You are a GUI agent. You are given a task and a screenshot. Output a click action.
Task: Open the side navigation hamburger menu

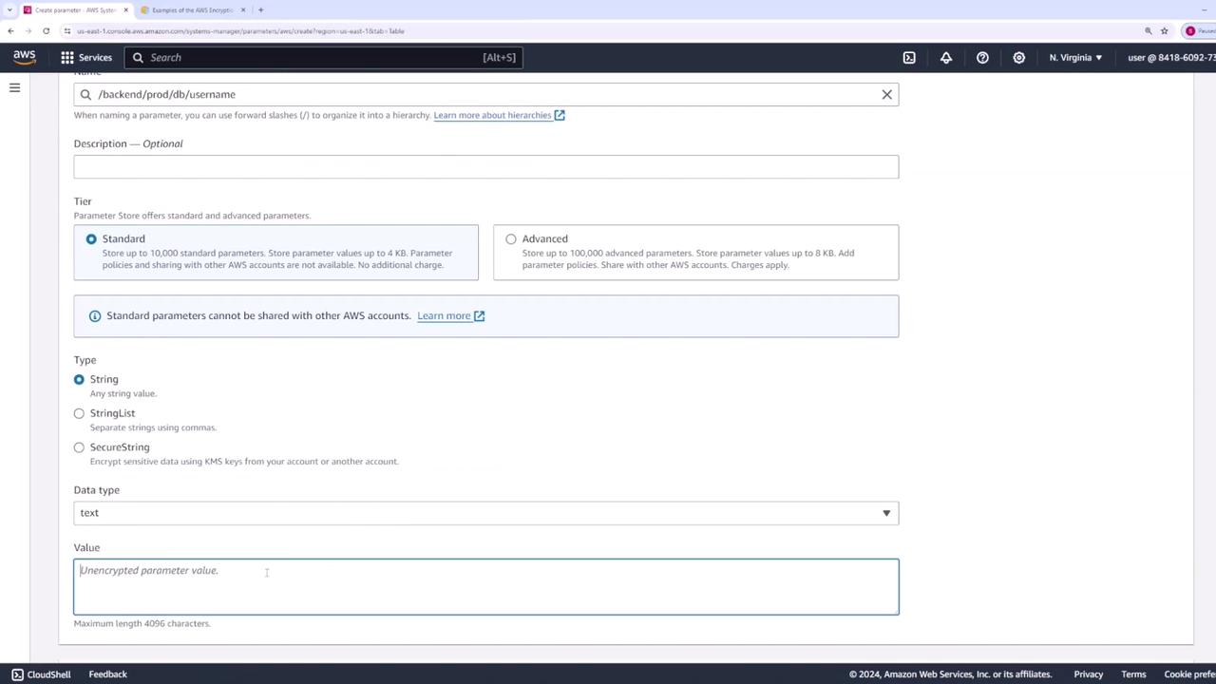pyautogui.click(x=14, y=87)
